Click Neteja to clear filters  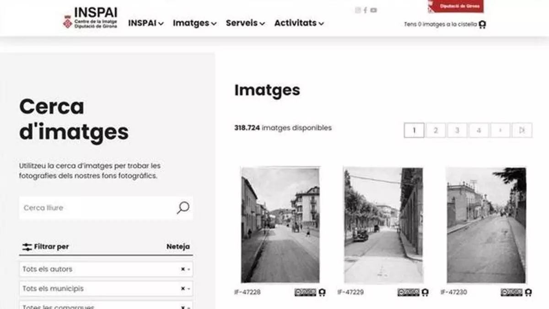point(178,247)
